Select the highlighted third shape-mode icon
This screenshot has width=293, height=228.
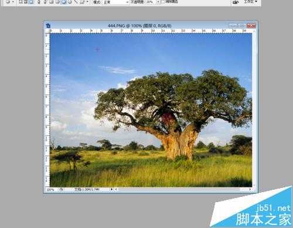pyautogui.click(x=31, y=2)
